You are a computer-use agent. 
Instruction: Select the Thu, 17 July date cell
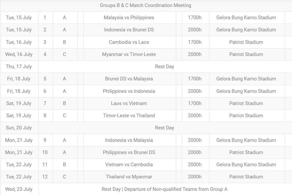pyautogui.click(x=19, y=66)
